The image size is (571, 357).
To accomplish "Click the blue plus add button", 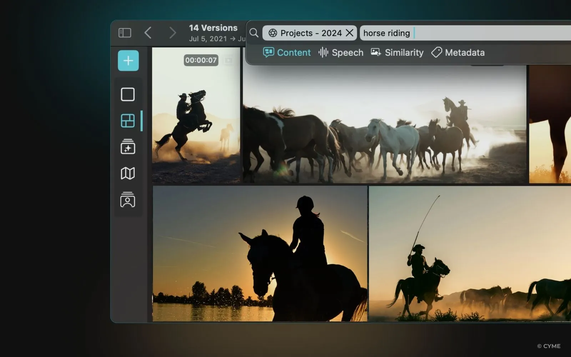I will (x=128, y=61).
